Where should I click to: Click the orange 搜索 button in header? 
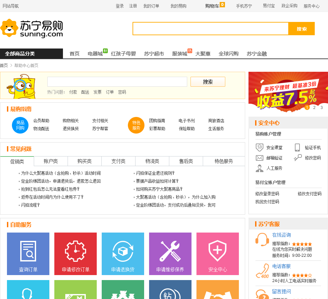[x=301, y=29]
